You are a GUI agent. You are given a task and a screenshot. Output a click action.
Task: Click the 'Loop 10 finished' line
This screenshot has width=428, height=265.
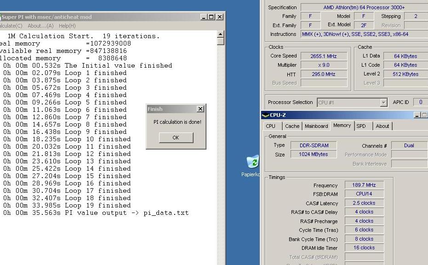click(67, 139)
